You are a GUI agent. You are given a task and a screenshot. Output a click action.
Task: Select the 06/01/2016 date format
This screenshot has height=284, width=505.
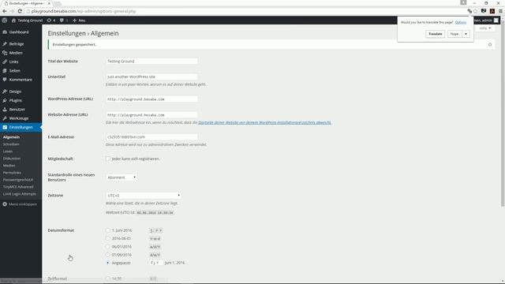108,247
